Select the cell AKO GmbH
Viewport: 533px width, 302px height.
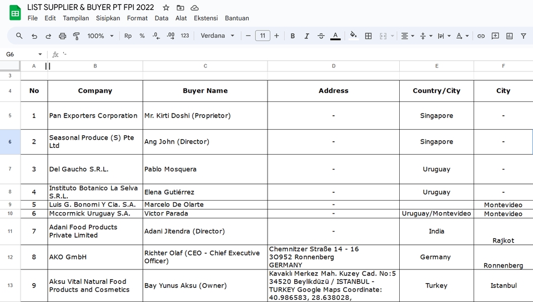coord(95,257)
